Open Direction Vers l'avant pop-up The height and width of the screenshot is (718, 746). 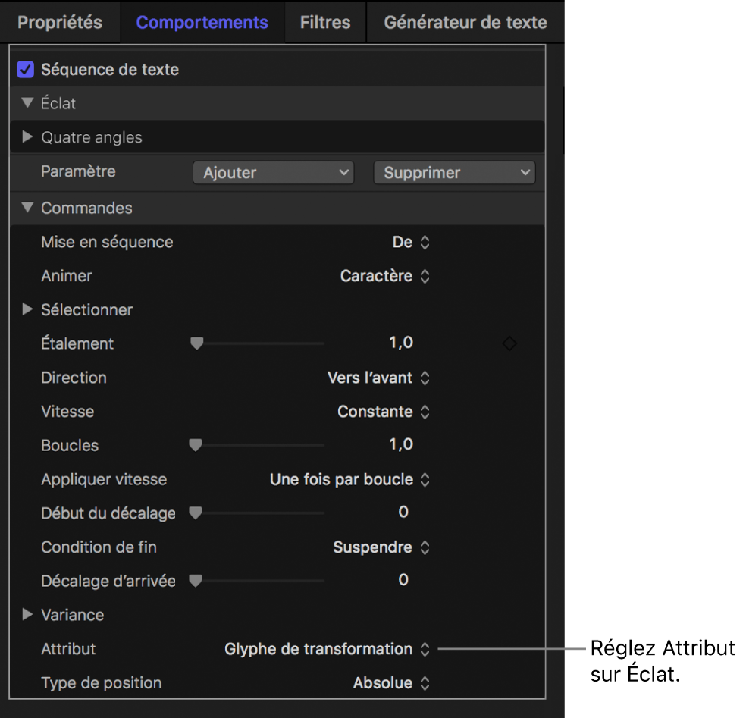coord(379,378)
